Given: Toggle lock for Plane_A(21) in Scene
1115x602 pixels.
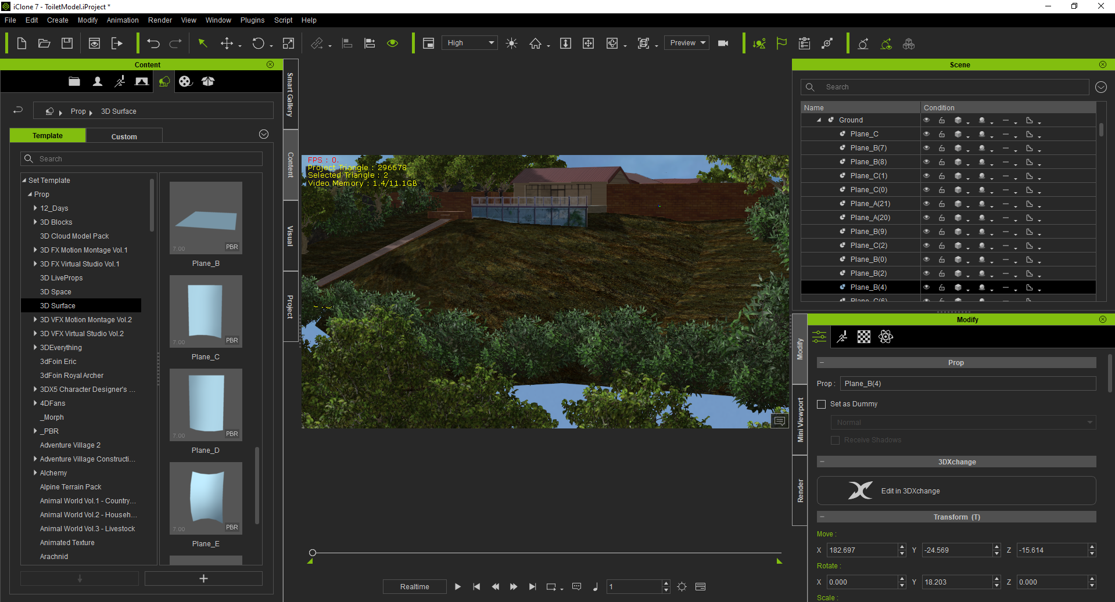Looking at the screenshot, I should pos(942,204).
